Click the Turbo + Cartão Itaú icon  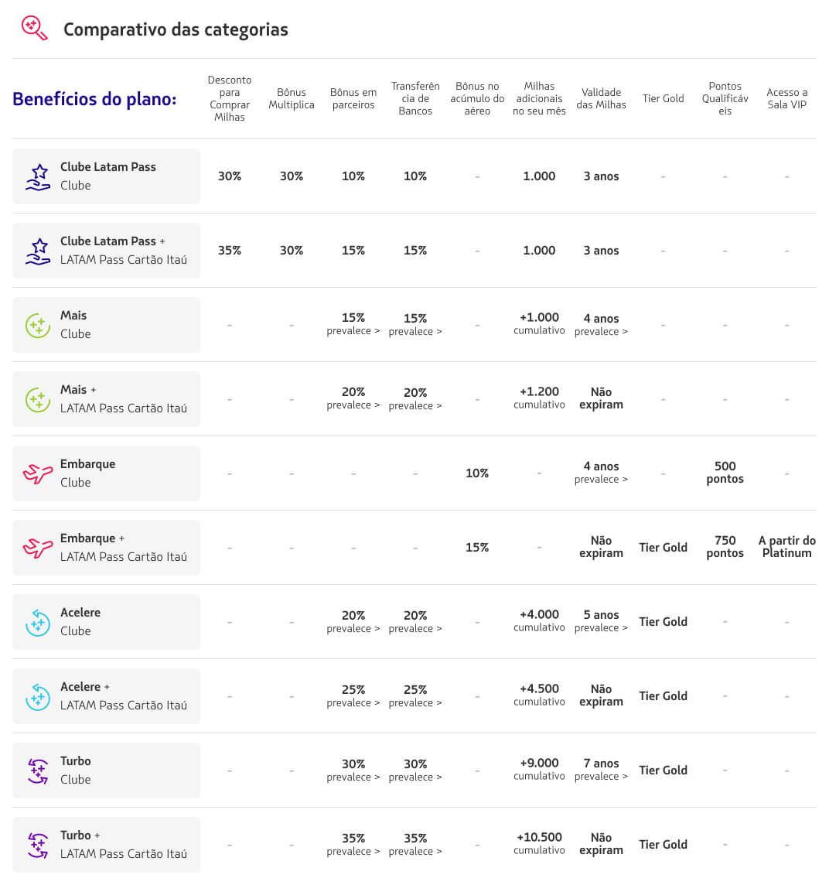[38, 845]
